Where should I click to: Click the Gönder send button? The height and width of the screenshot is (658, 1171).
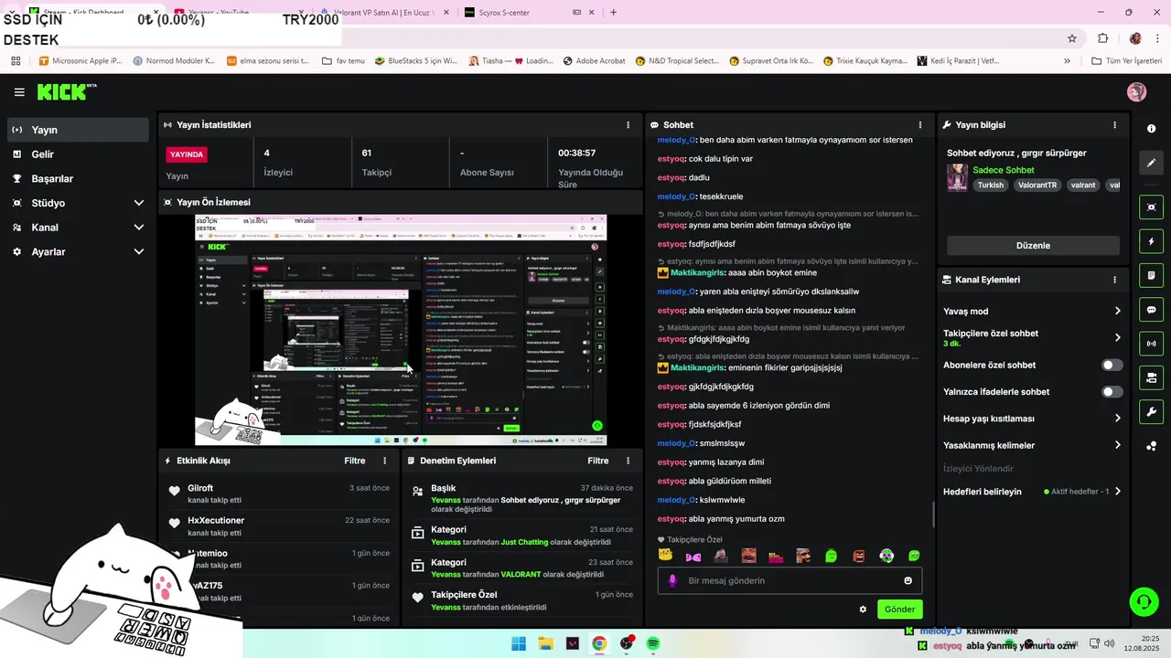(x=899, y=610)
